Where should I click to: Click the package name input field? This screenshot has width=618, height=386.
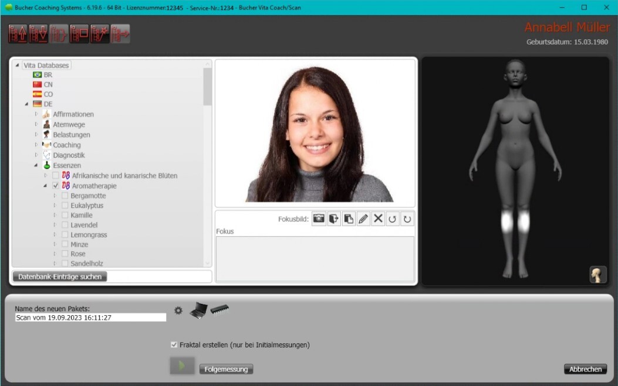(x=90, y=317)
